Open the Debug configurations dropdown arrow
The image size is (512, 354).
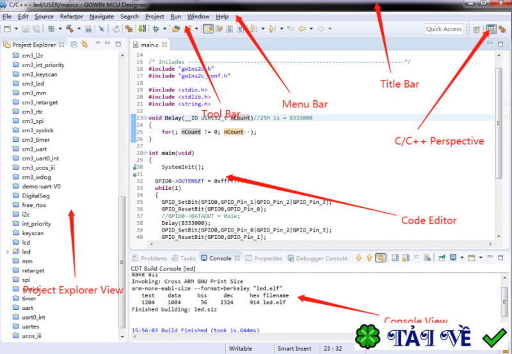click(164, 29)
